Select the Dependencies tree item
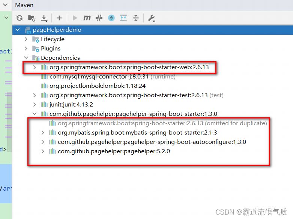The image size is (293, 219). [x=152, y=58]
